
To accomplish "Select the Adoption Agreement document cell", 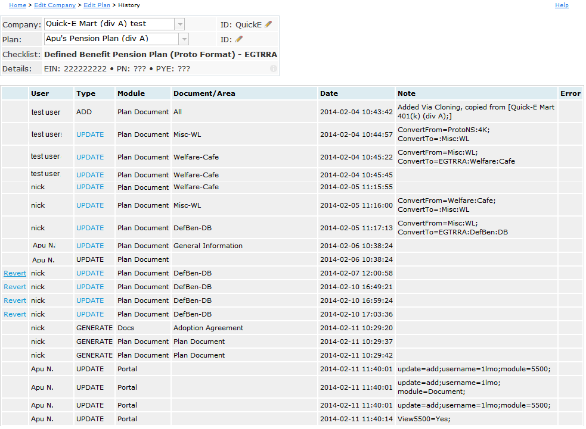I will (208, 328).
